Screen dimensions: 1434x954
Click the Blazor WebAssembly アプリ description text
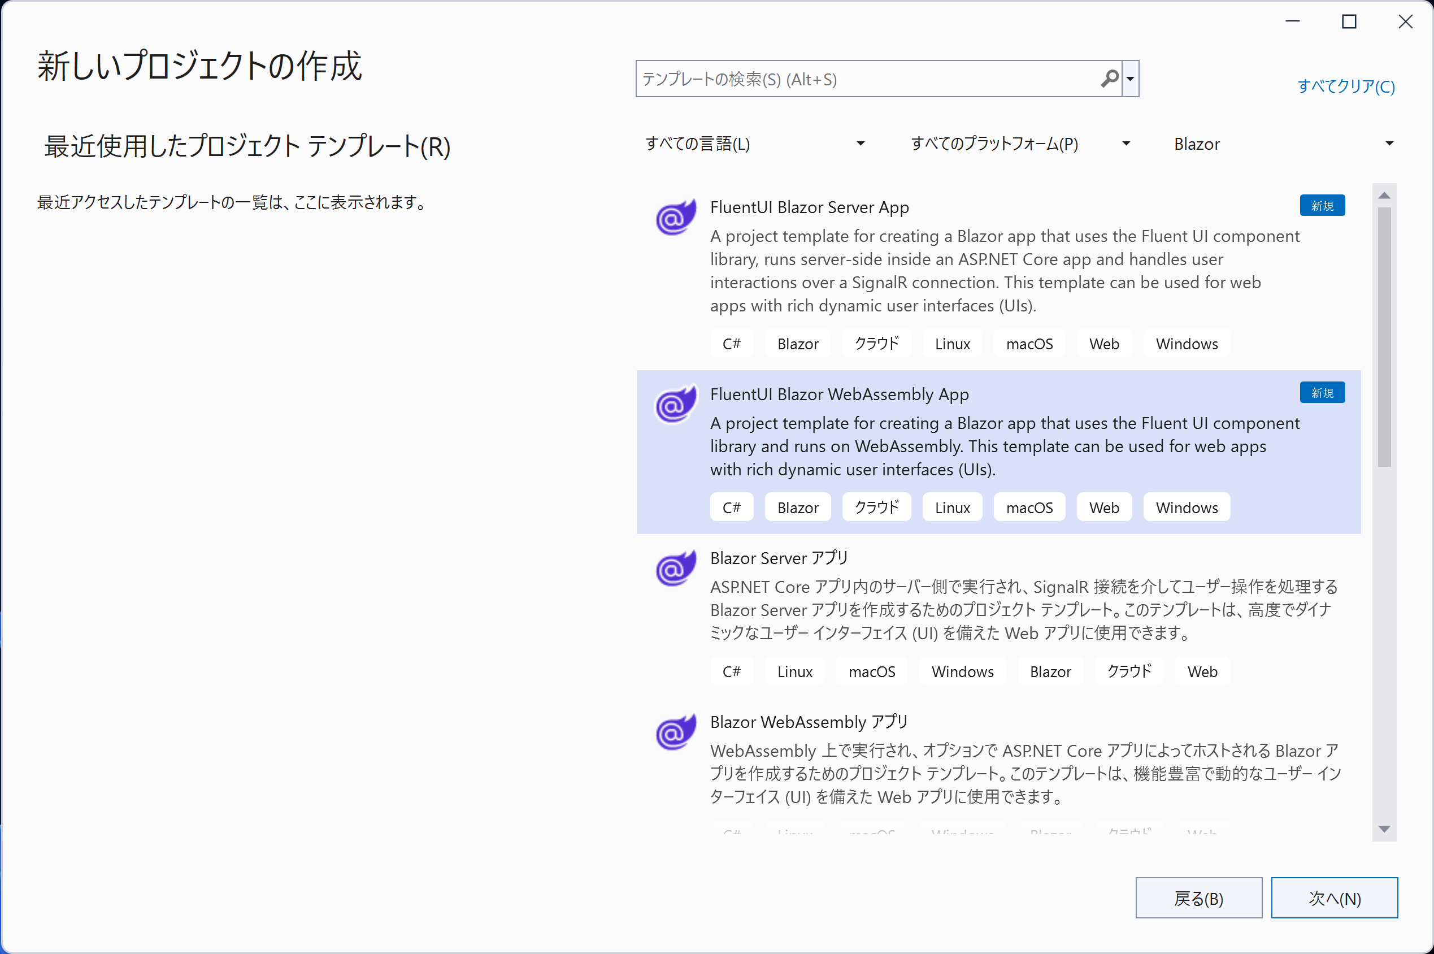click(x=1025, y=774)
